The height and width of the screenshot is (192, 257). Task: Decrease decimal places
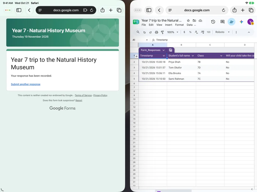[196, 32]
